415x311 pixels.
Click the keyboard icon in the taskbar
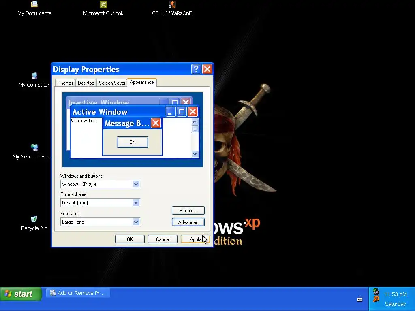pyautogui.click(x=360, y=299)
